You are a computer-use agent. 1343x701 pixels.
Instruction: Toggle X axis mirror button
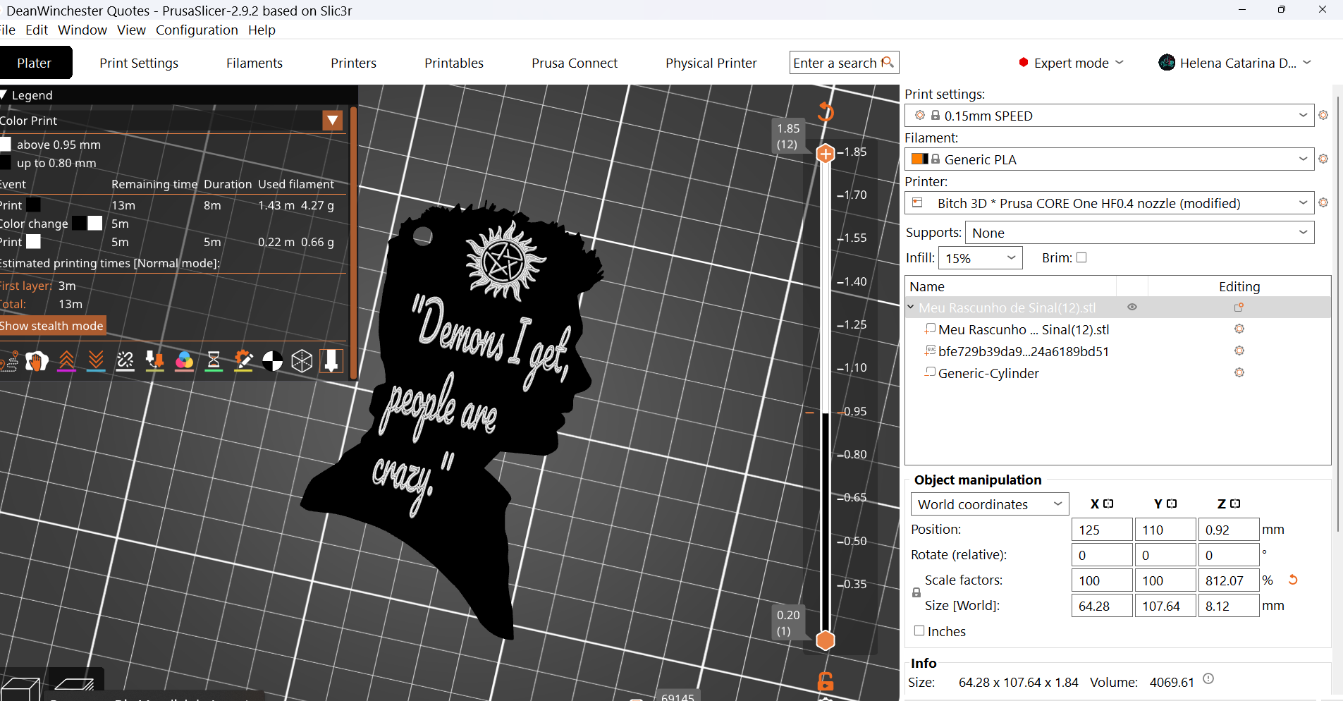[x=1108, y=504]
